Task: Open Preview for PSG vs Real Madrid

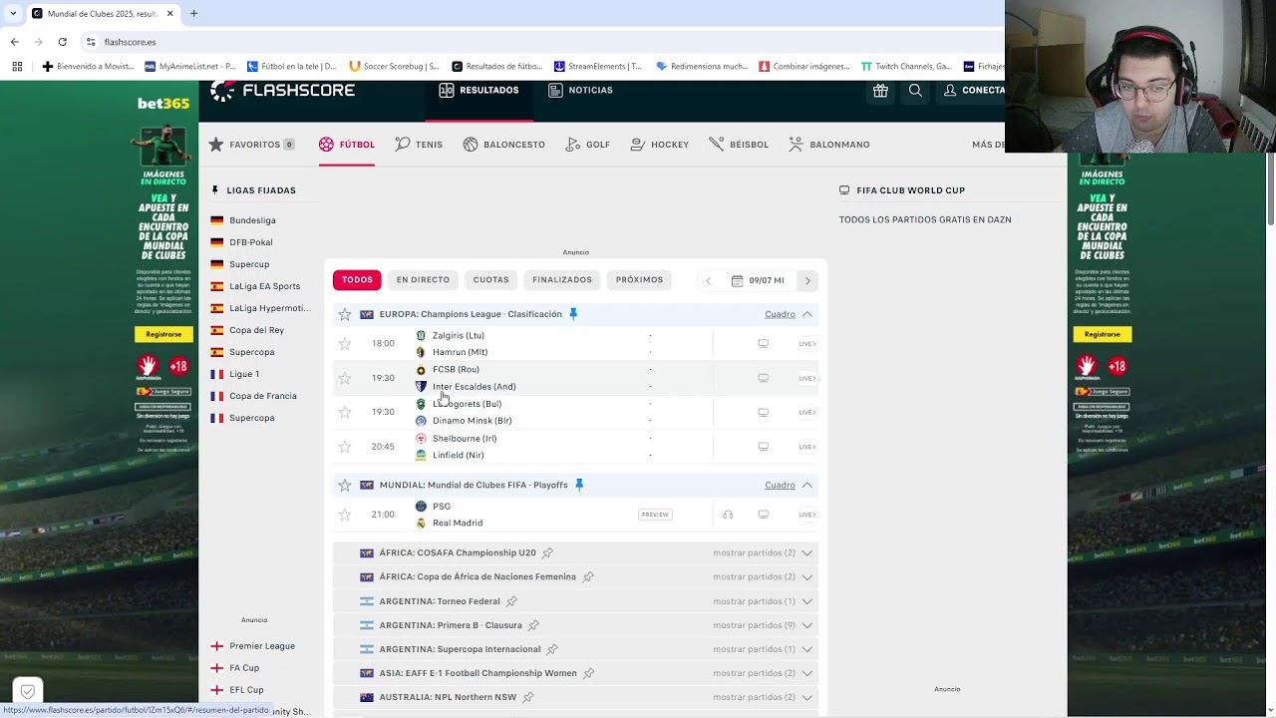Action: [655, 515]
